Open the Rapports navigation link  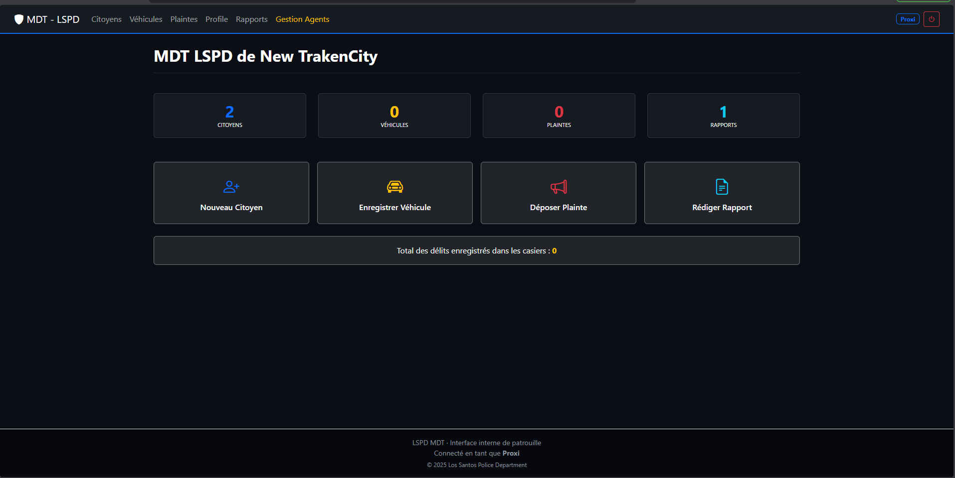click(251, 19)
